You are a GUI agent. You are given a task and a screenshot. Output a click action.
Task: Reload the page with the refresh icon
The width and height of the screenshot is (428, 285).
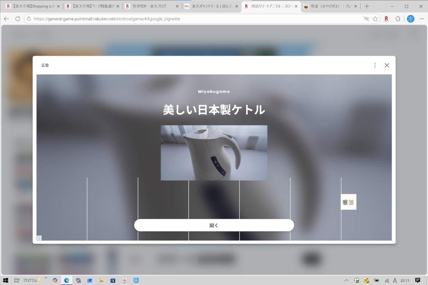[17, 19]
